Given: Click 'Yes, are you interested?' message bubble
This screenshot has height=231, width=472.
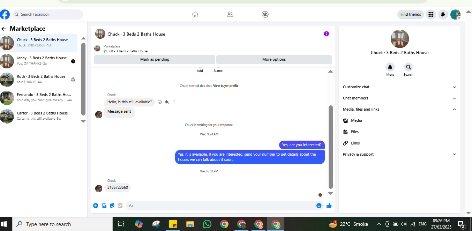Looking at the screenshot, I should pos(302,145).
